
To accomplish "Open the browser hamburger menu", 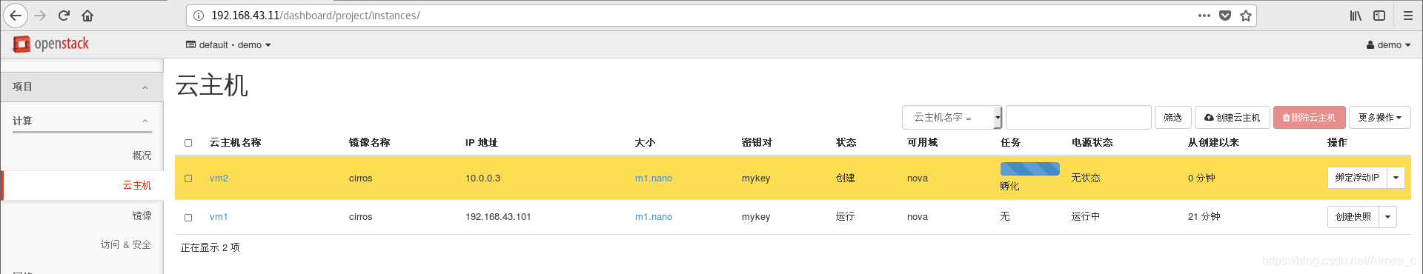I will click(x=1408, y=15).
